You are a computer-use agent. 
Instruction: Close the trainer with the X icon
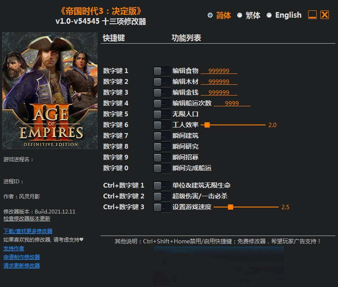point(325,15)
